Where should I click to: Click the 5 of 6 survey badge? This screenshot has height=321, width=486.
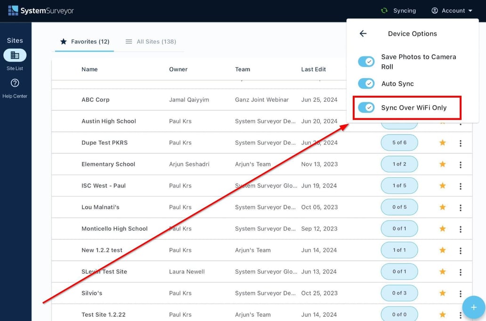pyautogui.click(x=399, y=143)
